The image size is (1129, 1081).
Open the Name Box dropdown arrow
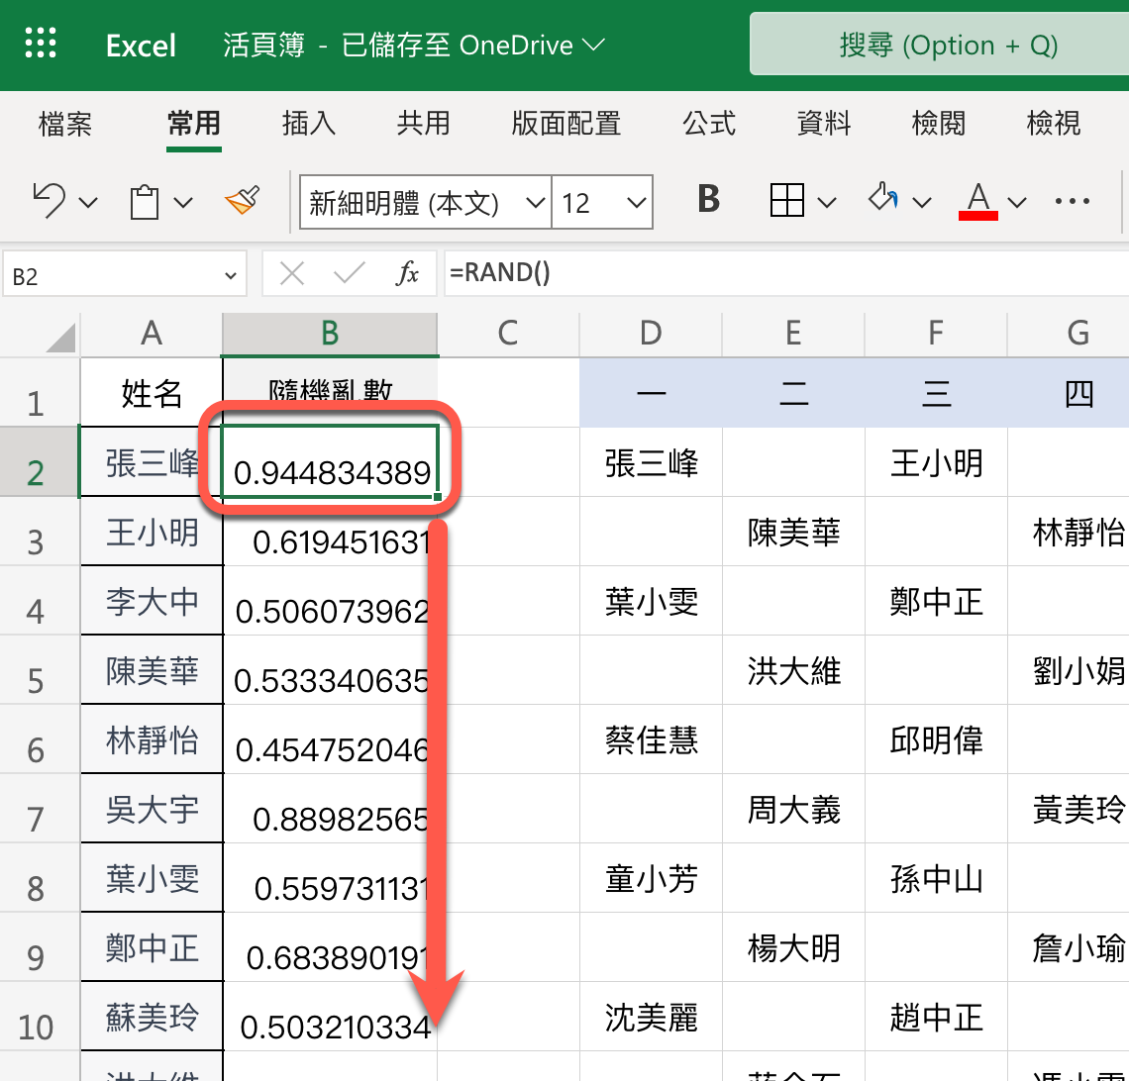tap(230, 276)
